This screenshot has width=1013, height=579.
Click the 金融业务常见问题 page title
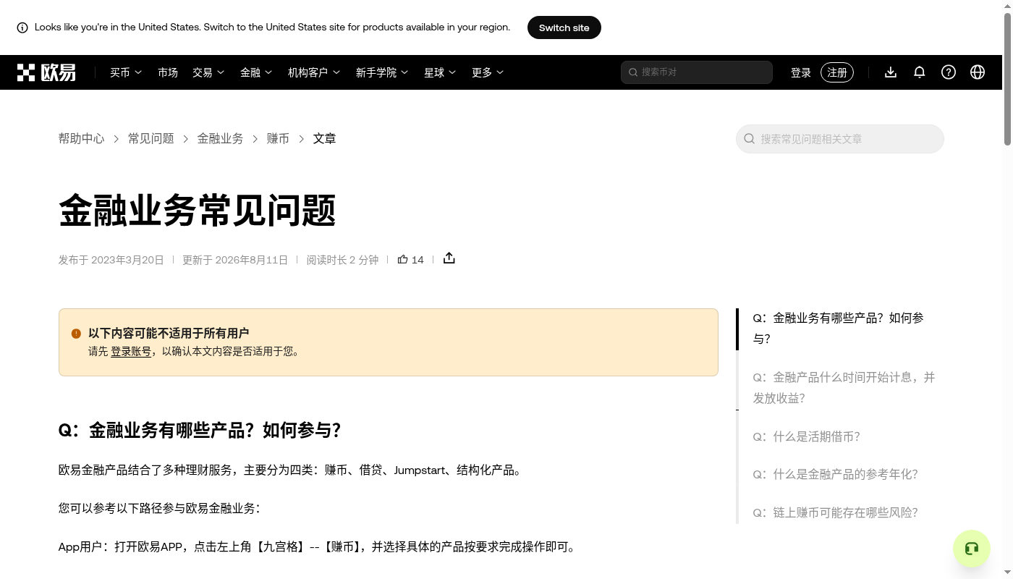tap(198, 211)
